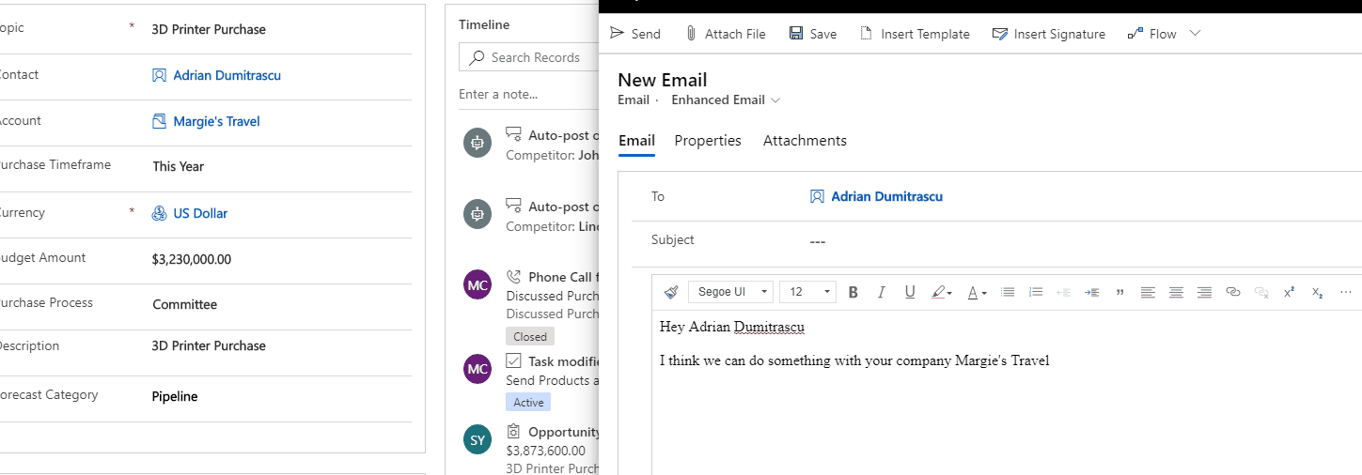
Task: Open the US Dollar currency link
Action: pyautogui.click(x=200, y=213)
